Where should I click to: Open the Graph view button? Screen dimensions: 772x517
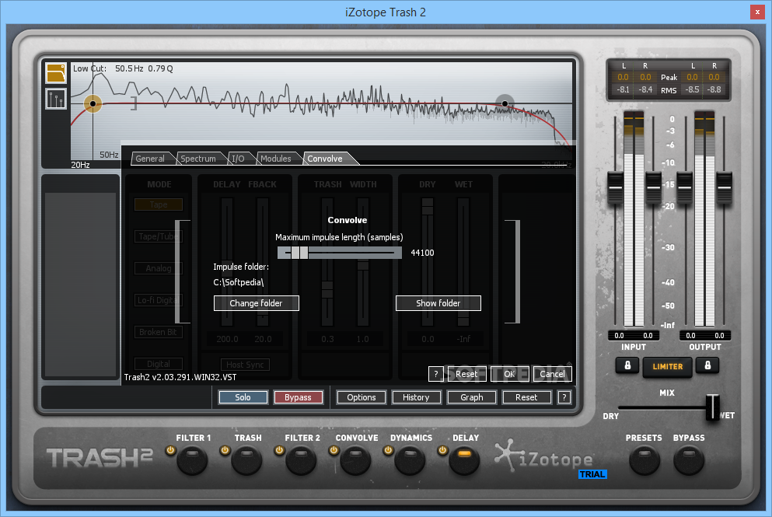(x=472, y=397)
